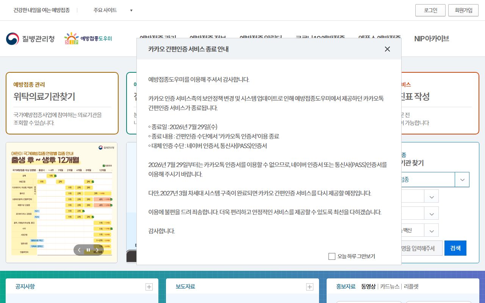Expand the 주요 사이트 dropdown
The image size is (485, 303).
113,10
